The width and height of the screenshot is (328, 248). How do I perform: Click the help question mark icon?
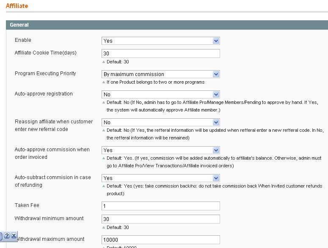pos(7,236)
